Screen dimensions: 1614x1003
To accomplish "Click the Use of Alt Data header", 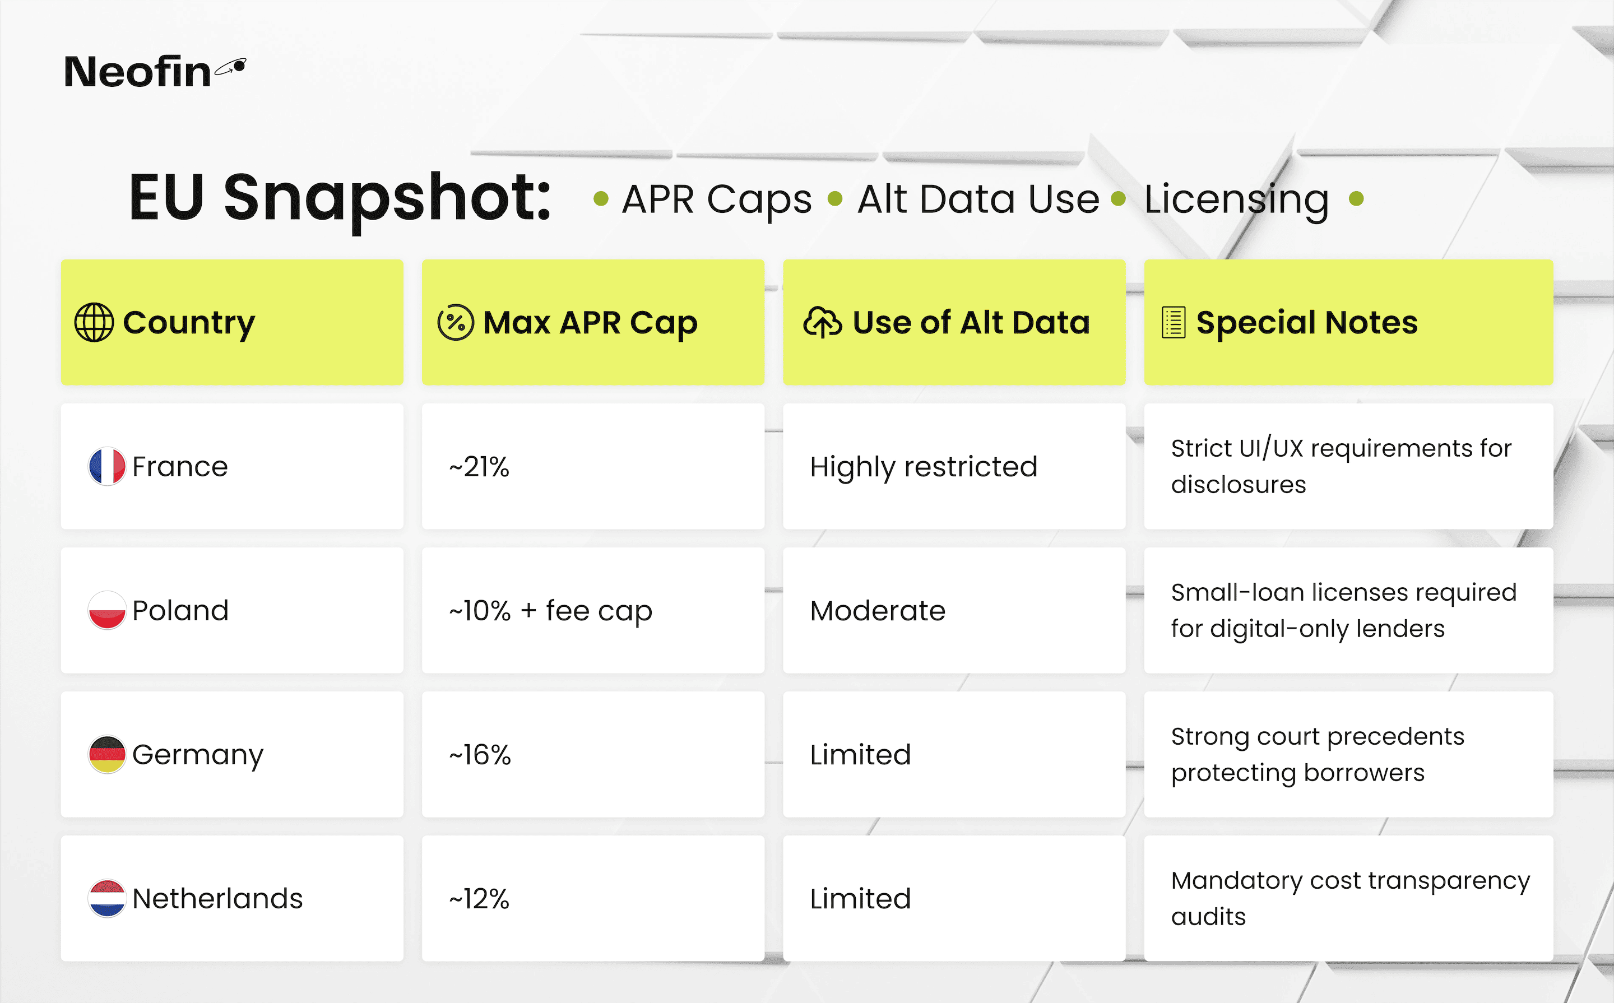I will tap(954, 322).
